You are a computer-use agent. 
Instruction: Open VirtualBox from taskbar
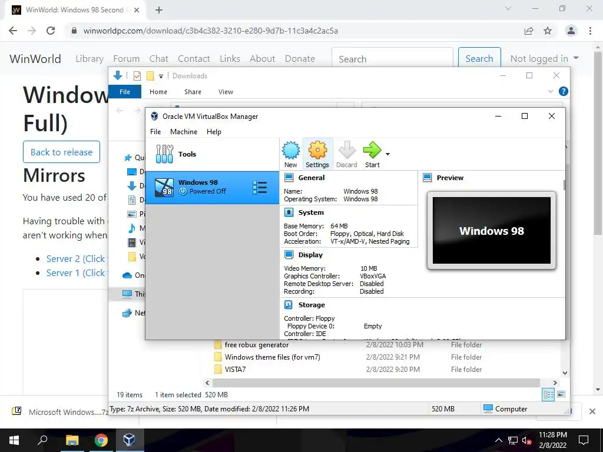pos(129,440)
